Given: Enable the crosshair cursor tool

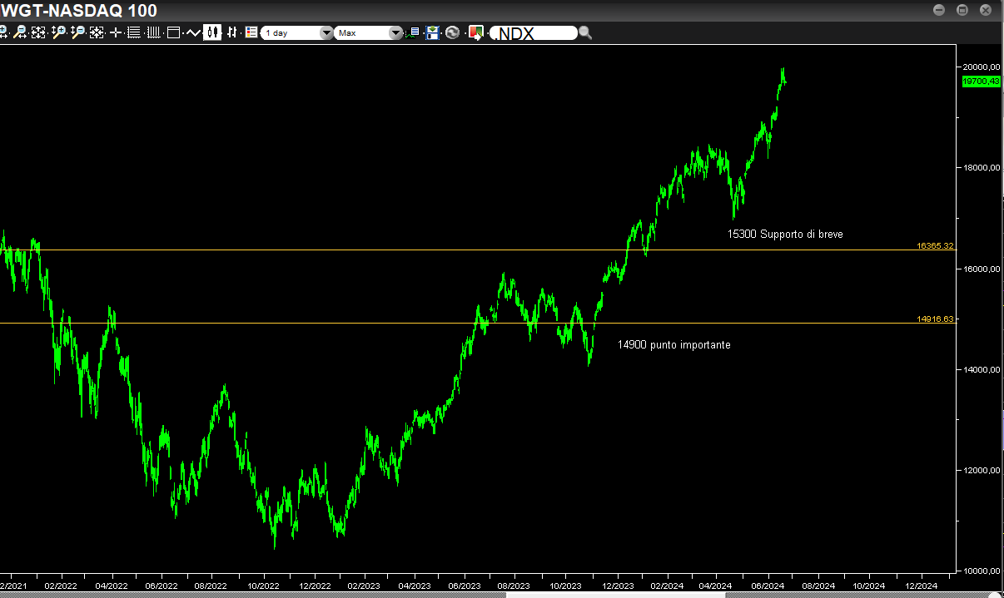Looking at the screenshot, I should point(116,32).
